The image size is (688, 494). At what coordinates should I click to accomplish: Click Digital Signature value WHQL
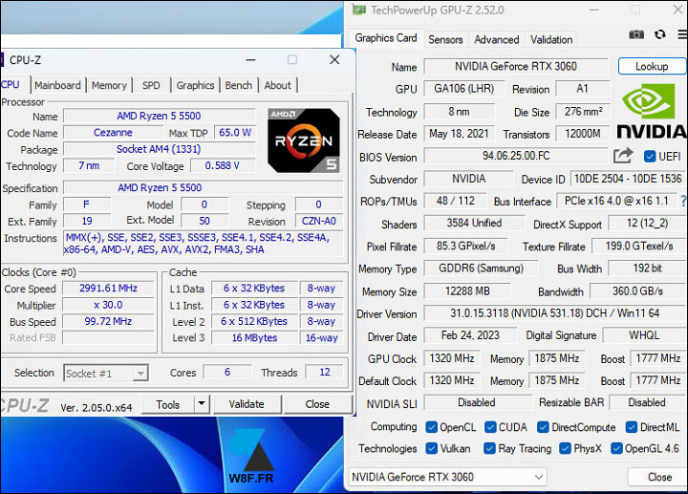644,335
